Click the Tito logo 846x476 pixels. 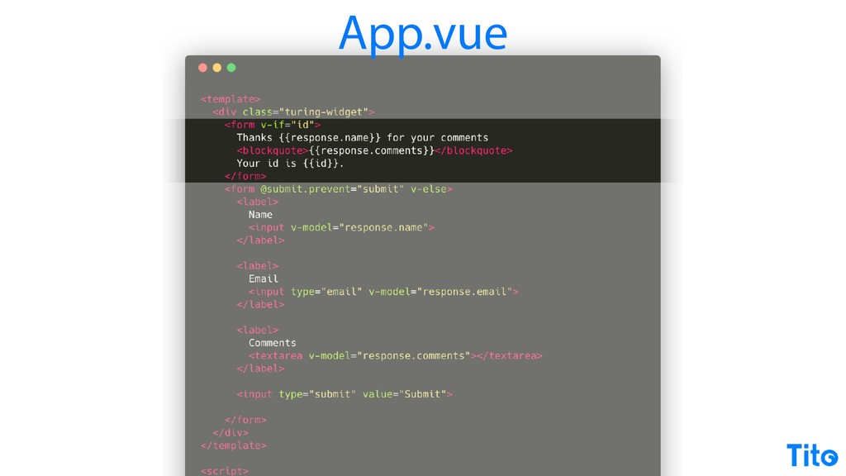[x=812, y=455]
